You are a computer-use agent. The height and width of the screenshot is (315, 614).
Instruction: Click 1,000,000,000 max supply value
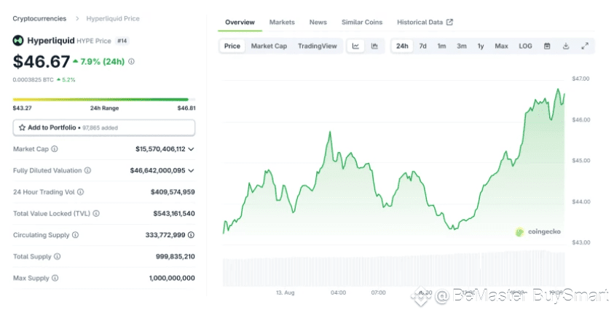pos(172,278)
